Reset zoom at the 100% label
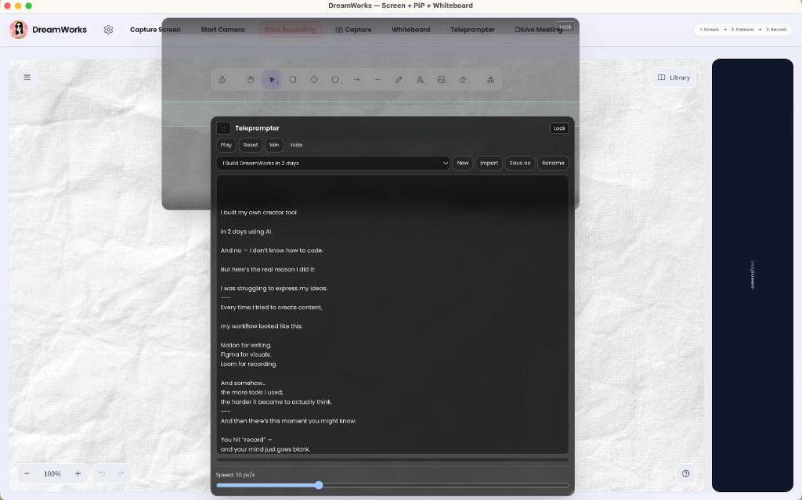This screenshot has height=500, width=802. (52, 474)
